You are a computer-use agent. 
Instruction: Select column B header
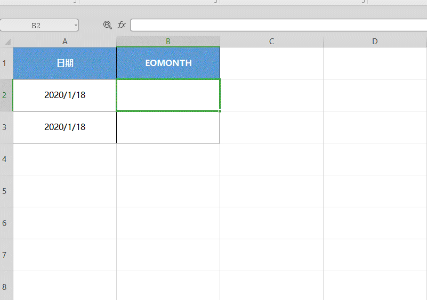click(x=168, y=42)
